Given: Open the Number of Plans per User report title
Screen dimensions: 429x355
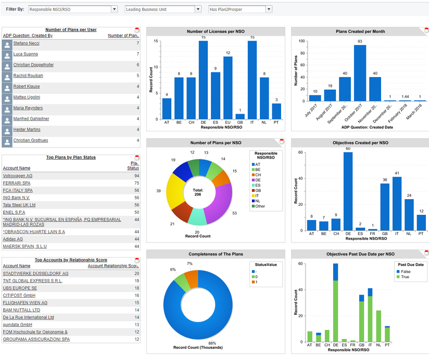Looking at the screenshot, I should click(x=71, y=30).
